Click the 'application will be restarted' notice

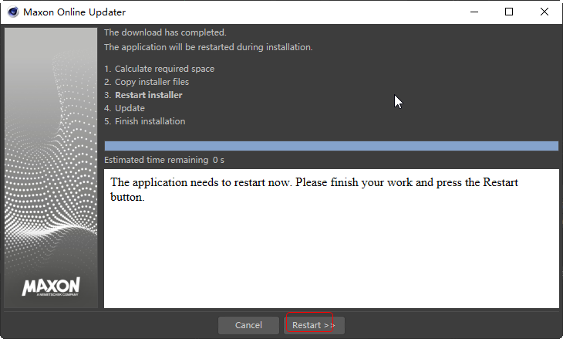tap(208, 47)
